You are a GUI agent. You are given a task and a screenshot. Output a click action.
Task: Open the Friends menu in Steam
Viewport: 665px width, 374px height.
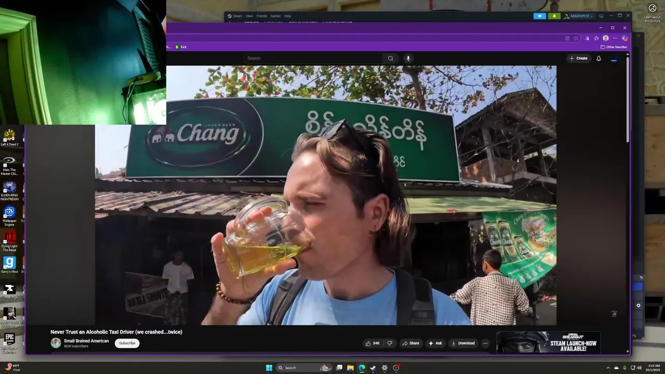tap(262, 16)
